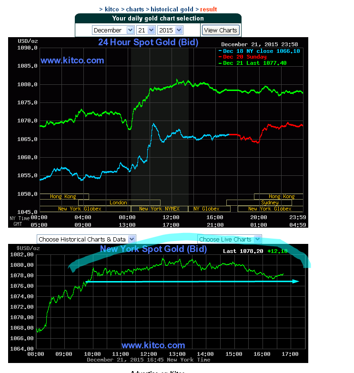Open the historical gold breadcrumb link
354x373 pixels.
tap(172, 9)
